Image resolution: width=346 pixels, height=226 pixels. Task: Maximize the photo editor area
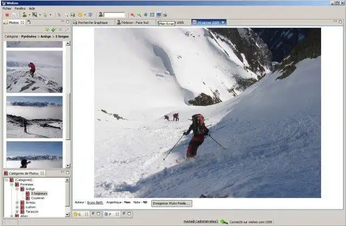coord(340,22)
